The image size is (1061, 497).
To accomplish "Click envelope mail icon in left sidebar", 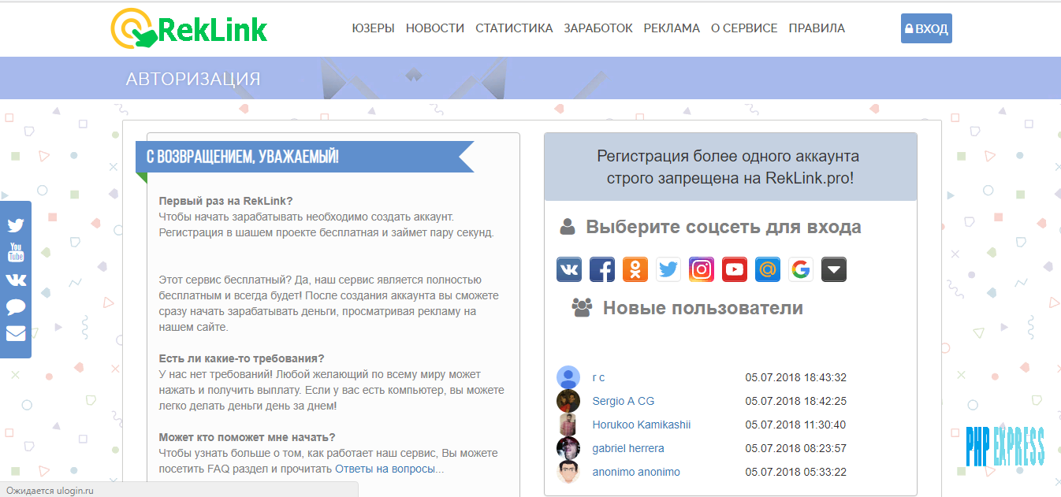I will click(x=16, y=333).
